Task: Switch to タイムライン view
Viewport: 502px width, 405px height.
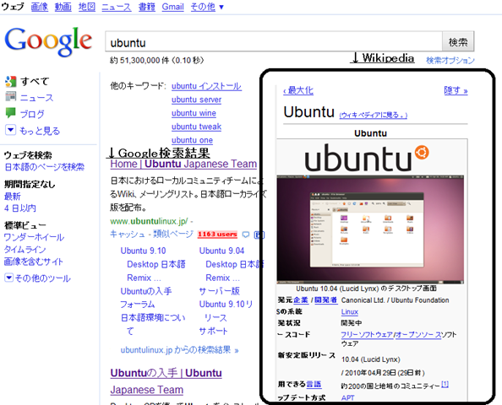Action: tap(25, 250)
